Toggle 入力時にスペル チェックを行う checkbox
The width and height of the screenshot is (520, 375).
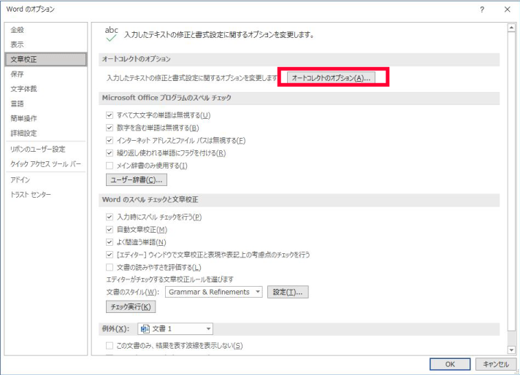click(110, 217)
